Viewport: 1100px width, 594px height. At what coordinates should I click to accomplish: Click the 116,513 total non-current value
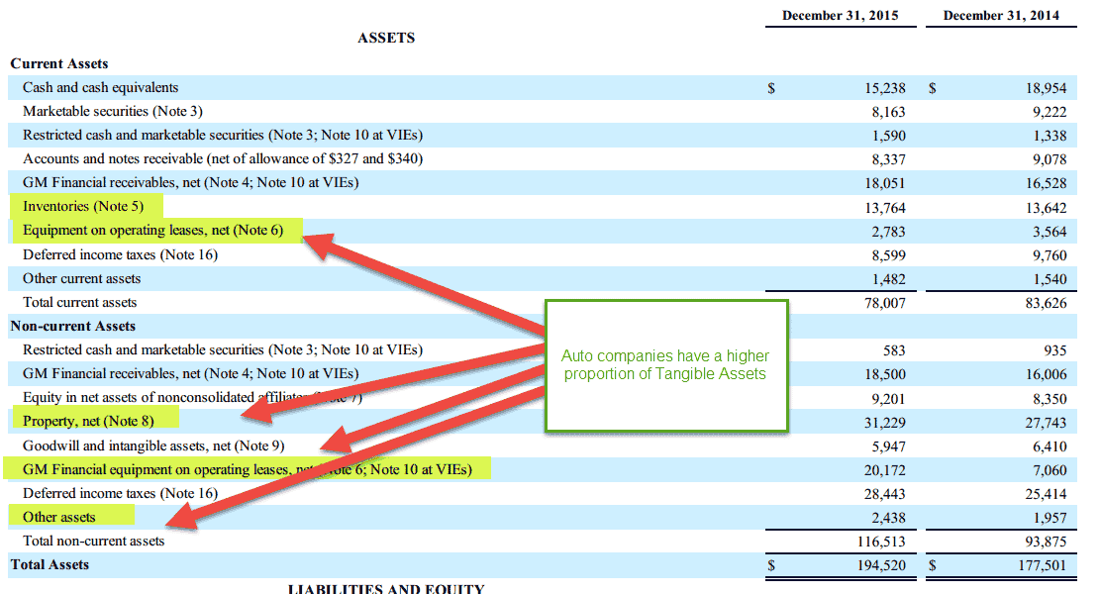[x=881, y=543]
